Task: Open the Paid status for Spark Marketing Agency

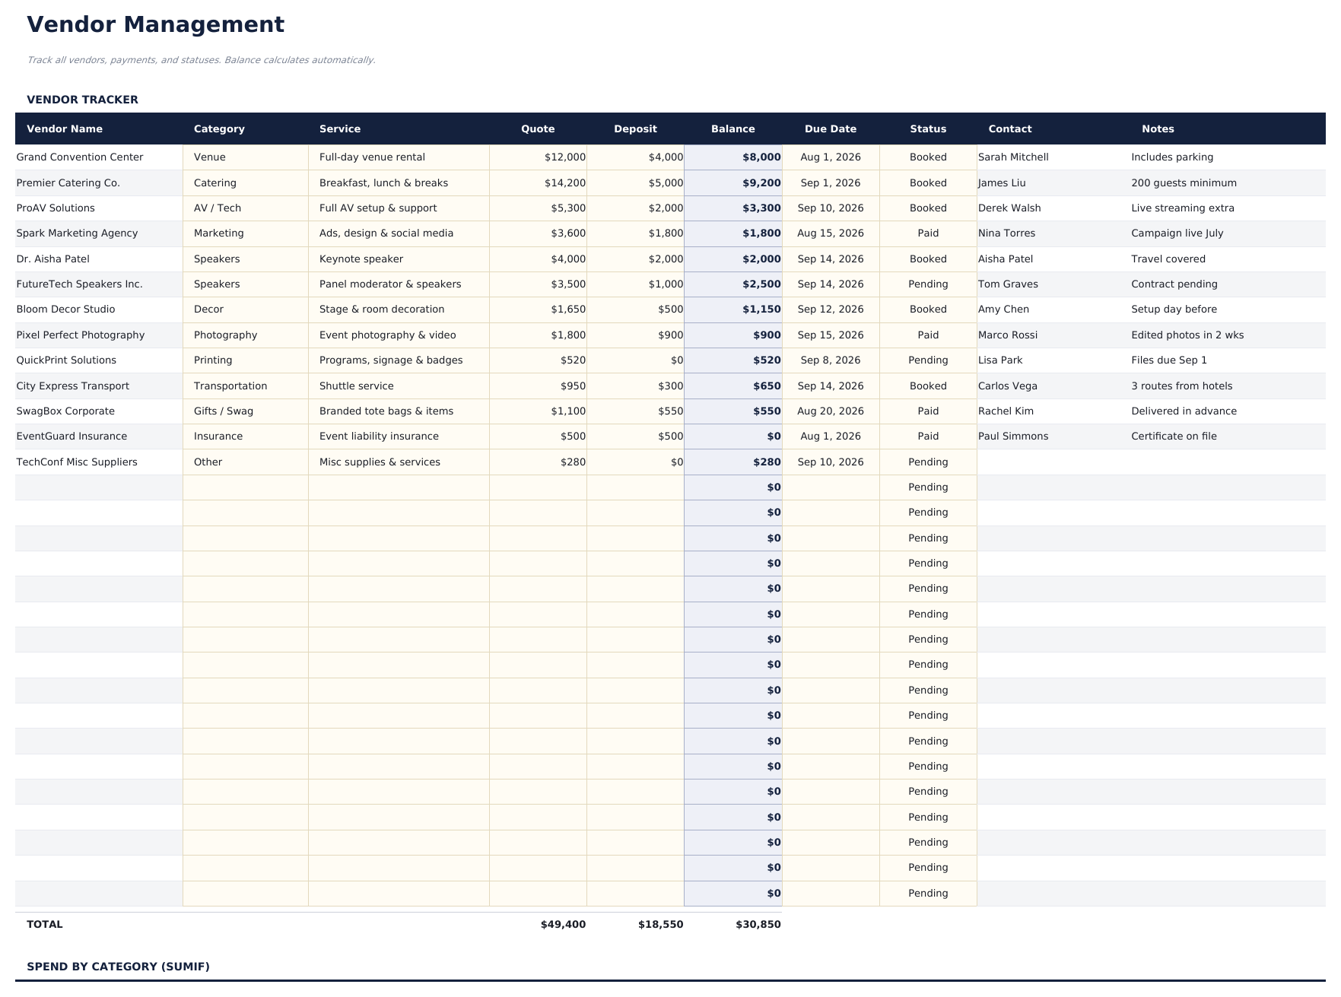Action: 927,233
